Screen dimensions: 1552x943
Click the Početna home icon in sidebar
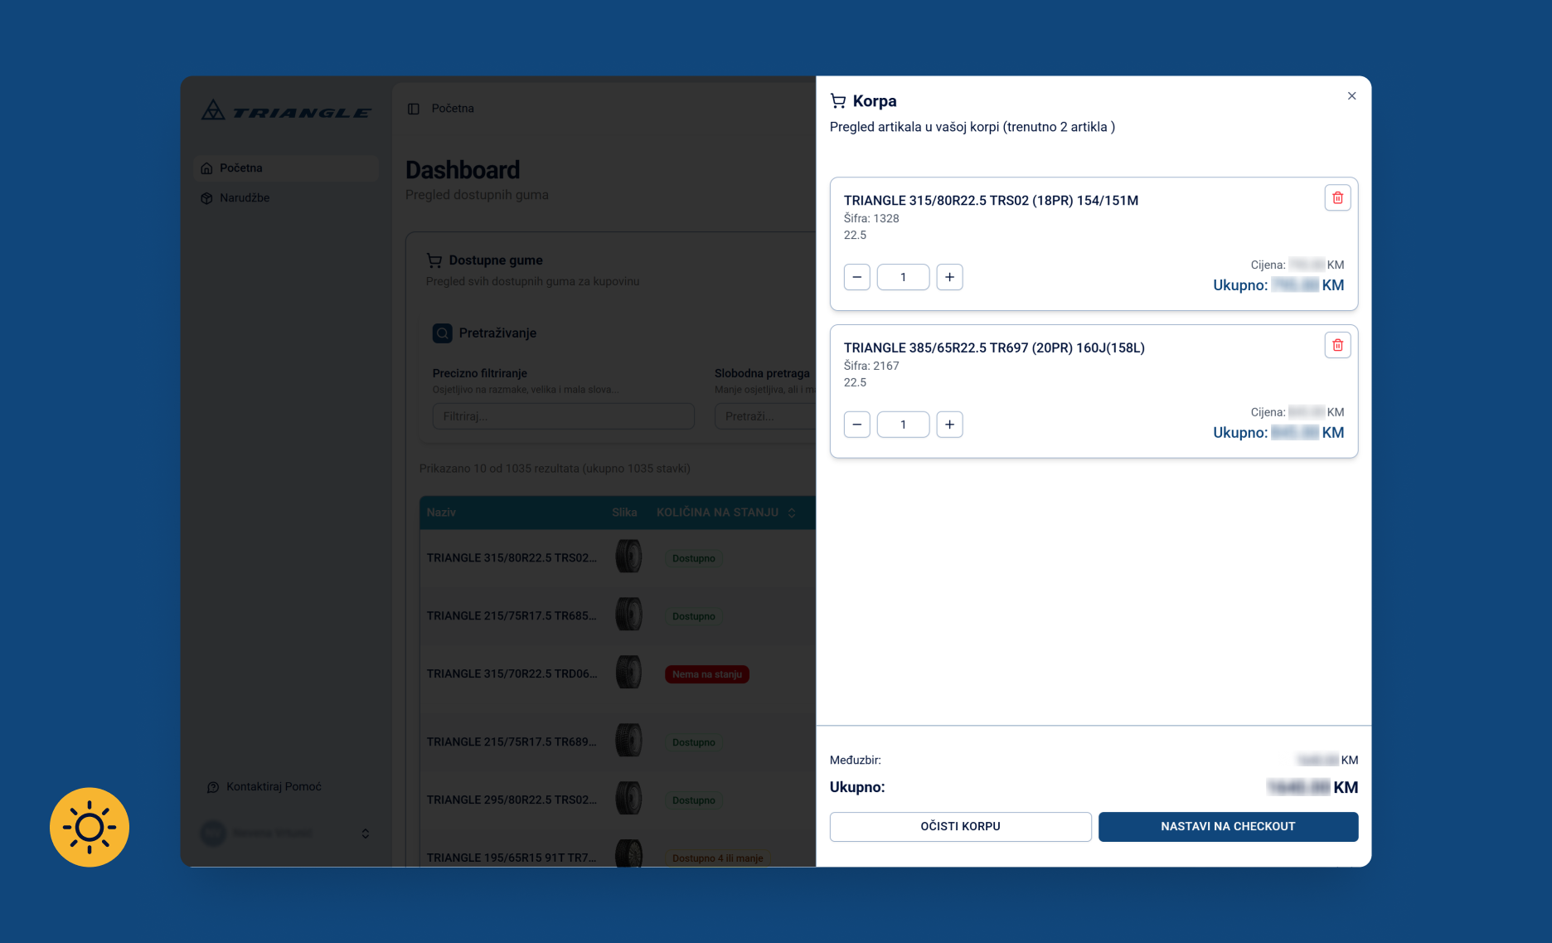click(x=206, y=168)
